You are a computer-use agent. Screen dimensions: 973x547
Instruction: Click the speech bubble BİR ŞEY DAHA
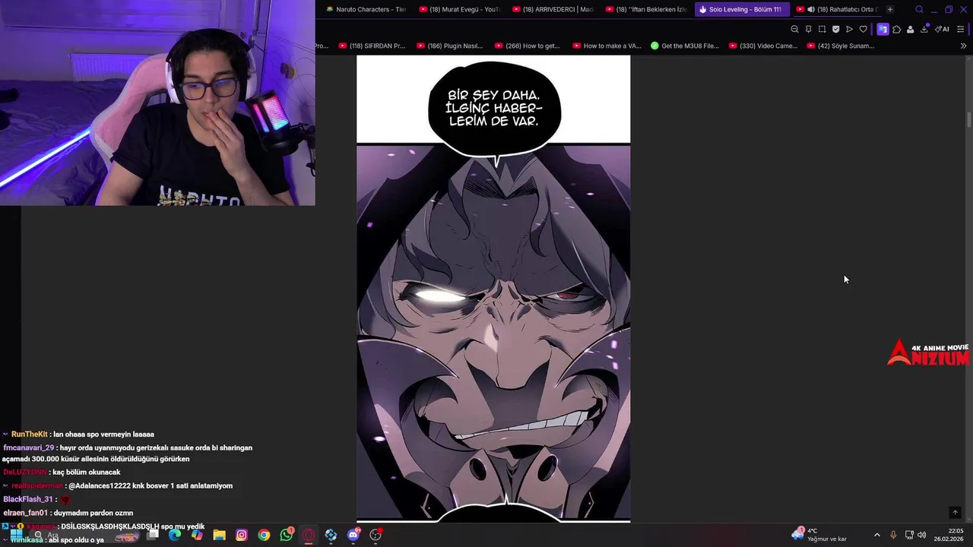(494, 108)
